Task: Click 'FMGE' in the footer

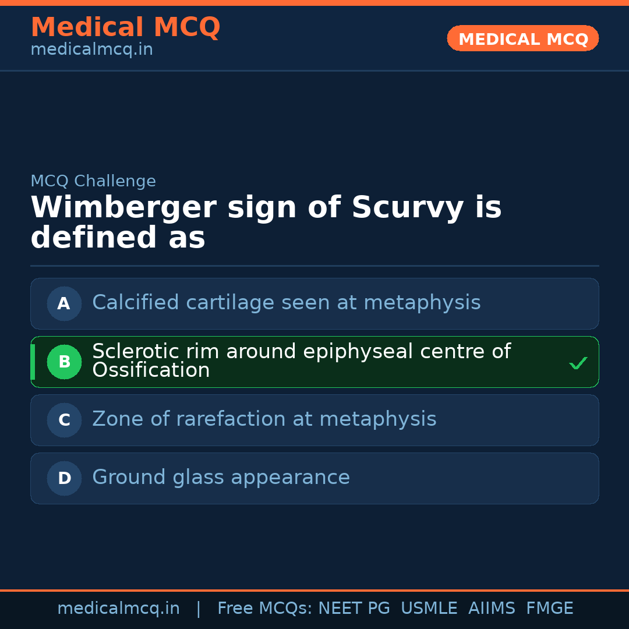Action: pos(549,609)
